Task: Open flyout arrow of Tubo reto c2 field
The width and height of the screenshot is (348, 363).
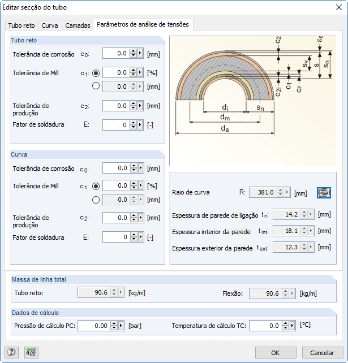Action: (140, 106)
